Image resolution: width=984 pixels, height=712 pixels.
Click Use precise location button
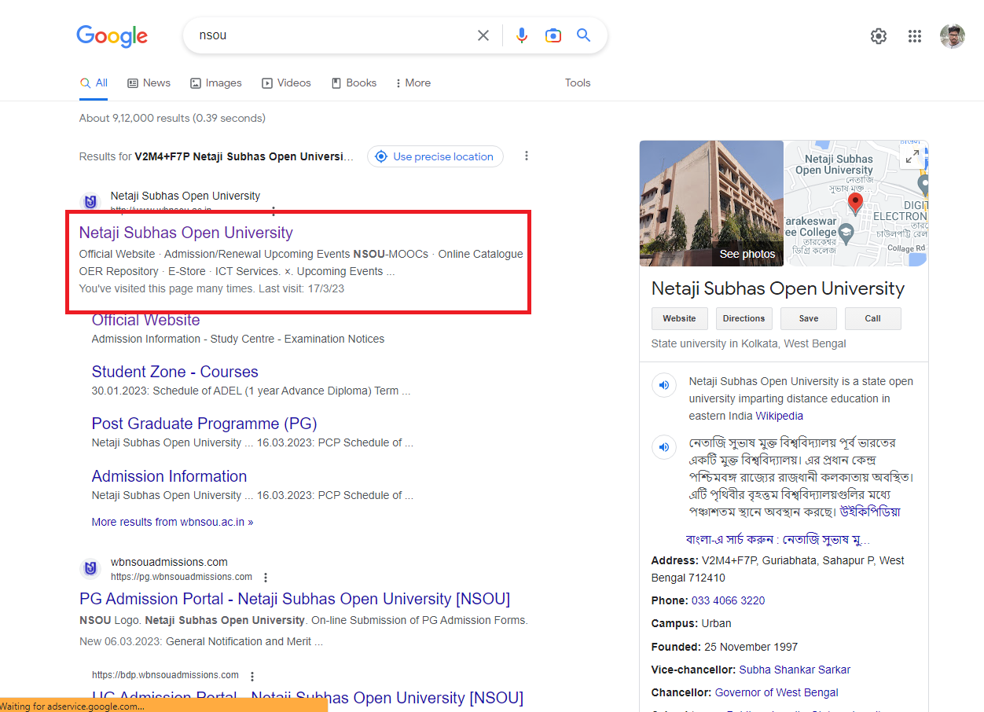pyautogui.click(x=435, y=156)
